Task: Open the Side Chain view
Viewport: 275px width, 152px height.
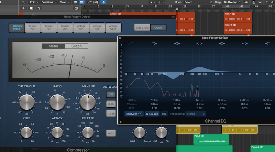Action: 142,28
